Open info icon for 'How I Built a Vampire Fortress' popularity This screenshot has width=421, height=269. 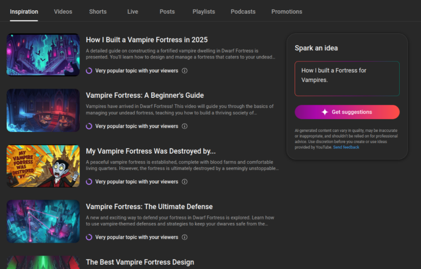(x=184, y=70)
